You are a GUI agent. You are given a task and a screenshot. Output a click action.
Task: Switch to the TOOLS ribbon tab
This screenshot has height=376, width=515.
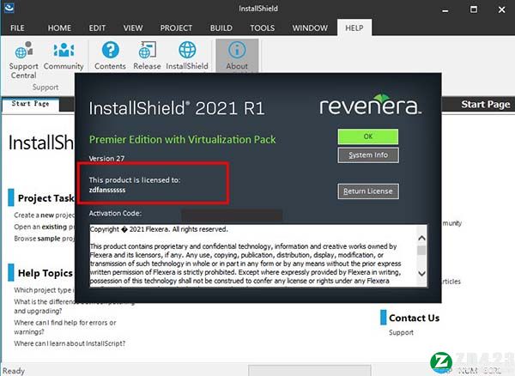pos(263,28)
